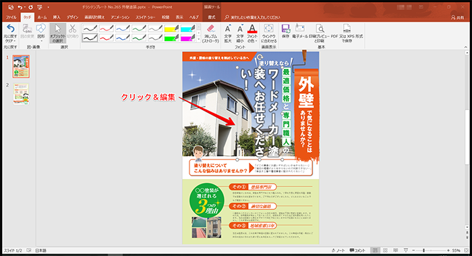Screen dimensions: 472x256
Task: Switch to the Design (デザイン) tab
Action: coord(73,17)
